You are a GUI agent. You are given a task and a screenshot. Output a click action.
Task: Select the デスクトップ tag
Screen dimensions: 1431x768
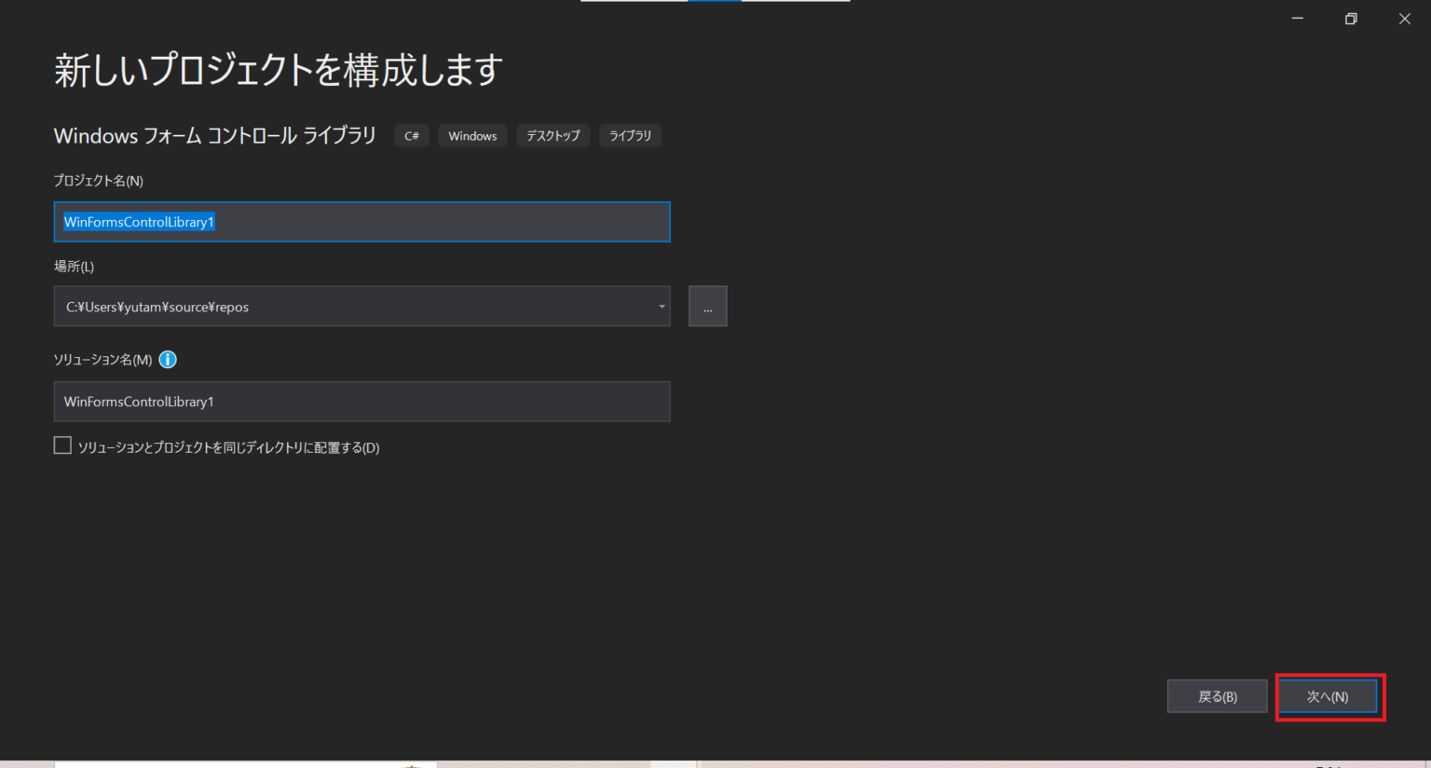click(552, 135)
